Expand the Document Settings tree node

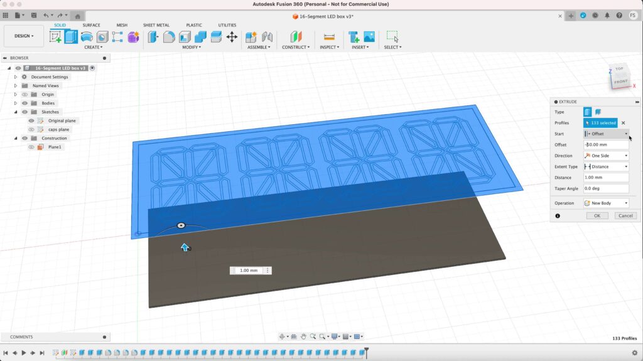(16, 77)
